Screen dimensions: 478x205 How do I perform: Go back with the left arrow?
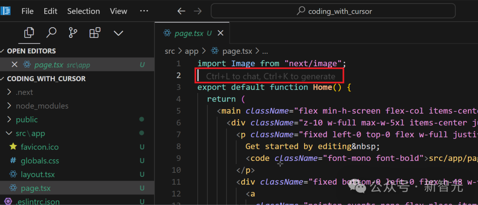pos(181,11)
